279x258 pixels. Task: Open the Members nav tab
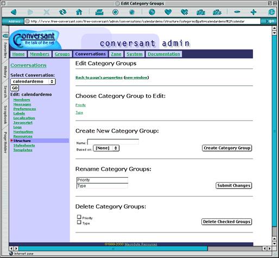[x=40, y=54]
